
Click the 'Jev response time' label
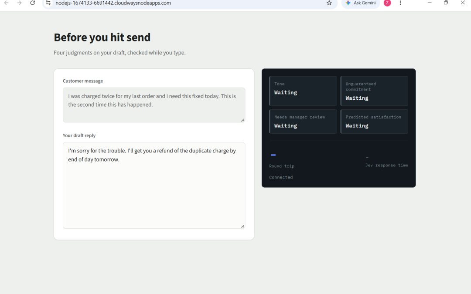(386, 166)
